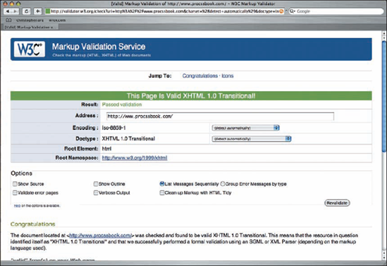The image size is (387, 266).
Task: Jump to the Icons section link
Action: point(227,75)
